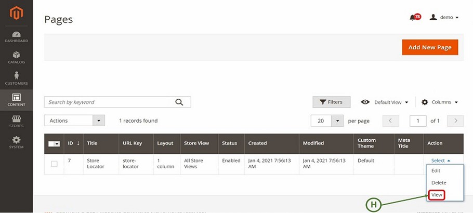This screenshot has height=213, width=473.
Task: Sort by the Status column header
Action: tap(231, 143)
